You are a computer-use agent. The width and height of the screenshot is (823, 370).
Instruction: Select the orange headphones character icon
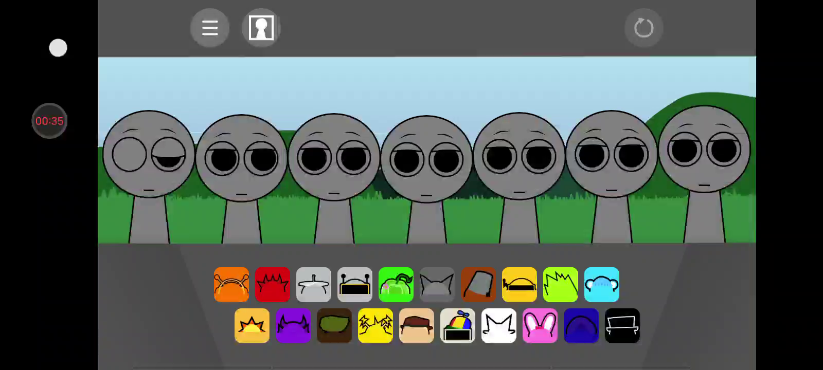(x=231, y=285)
